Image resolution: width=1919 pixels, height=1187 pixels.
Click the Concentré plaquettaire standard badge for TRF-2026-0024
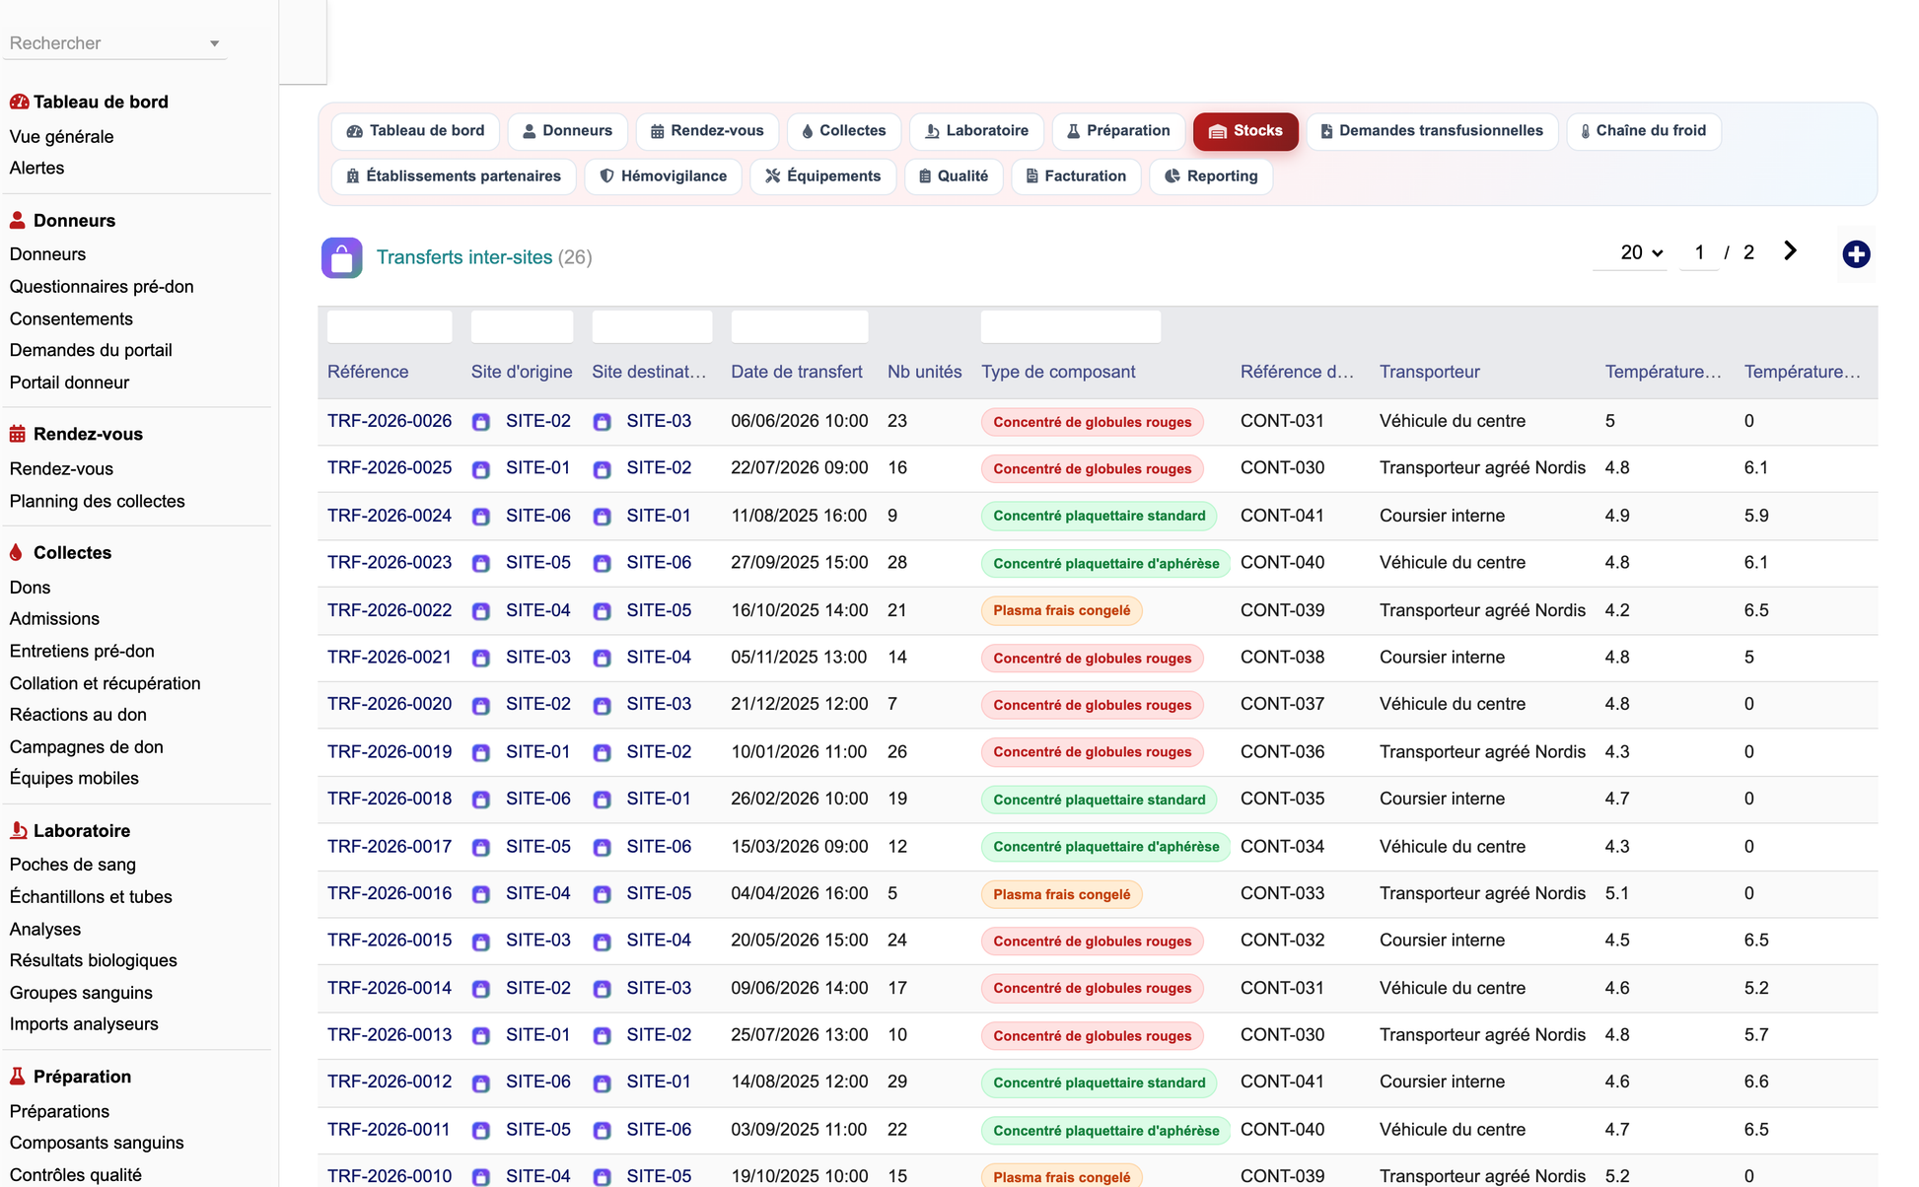tap(1100, 517)
